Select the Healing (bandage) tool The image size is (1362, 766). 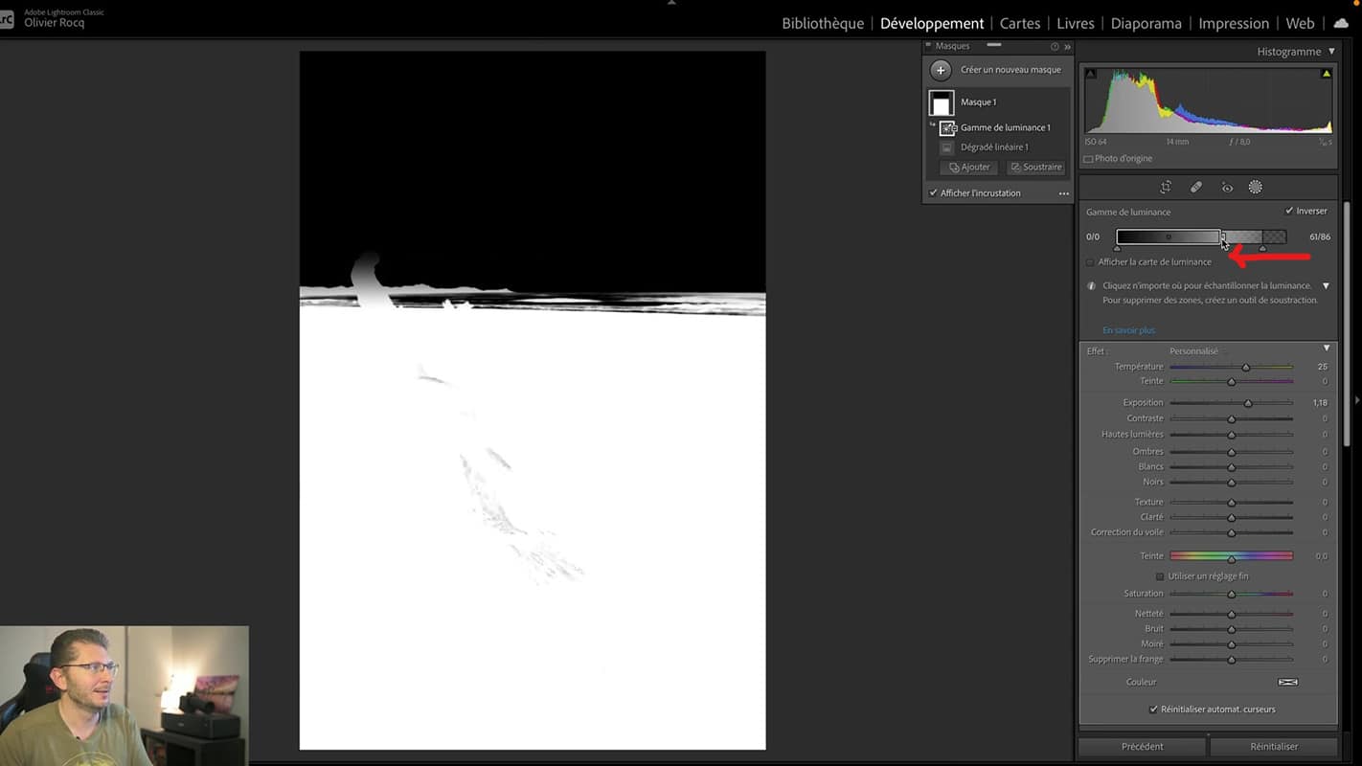point(1196,188)
